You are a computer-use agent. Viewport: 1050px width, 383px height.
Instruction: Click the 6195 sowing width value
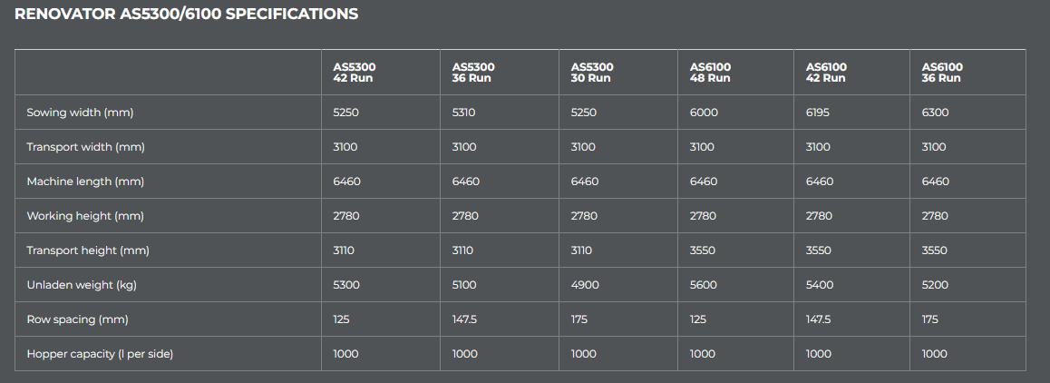coord(818,113)
